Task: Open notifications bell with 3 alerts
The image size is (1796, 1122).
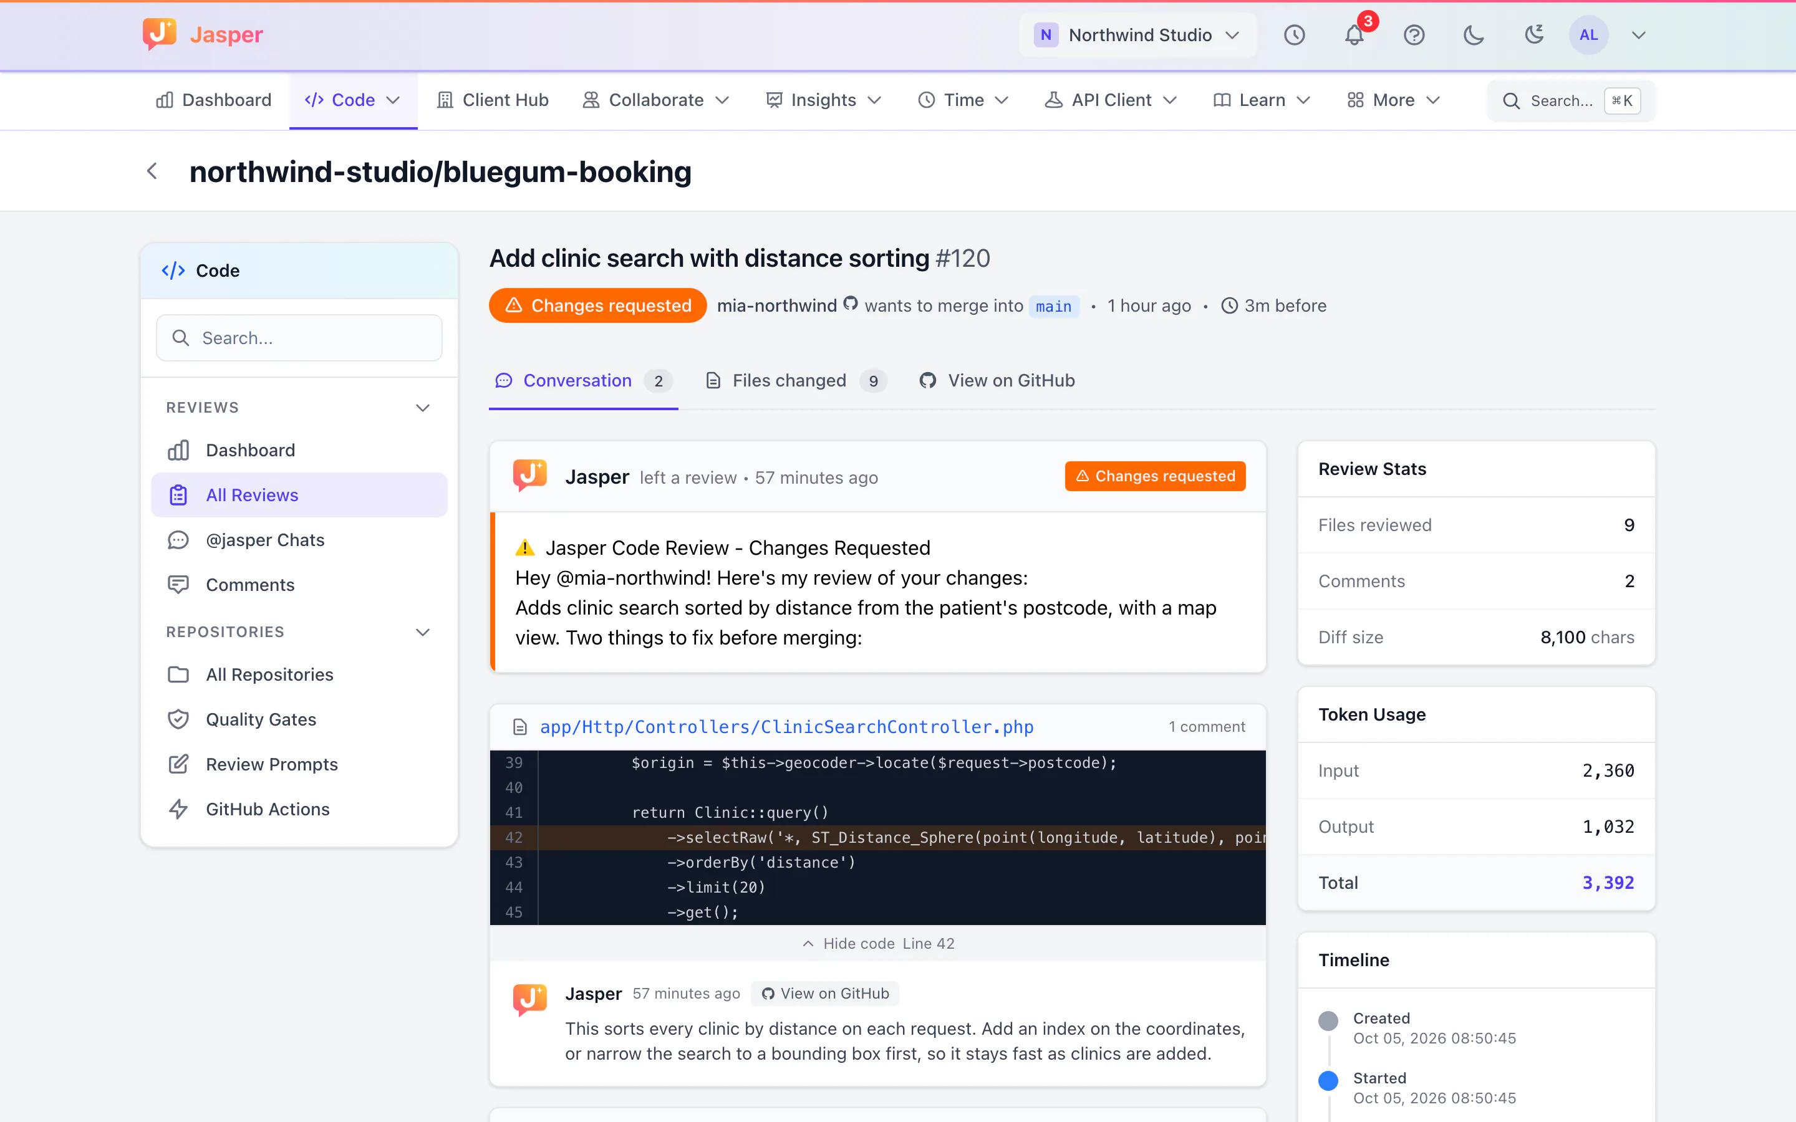Action: (x=1354, y=35)
